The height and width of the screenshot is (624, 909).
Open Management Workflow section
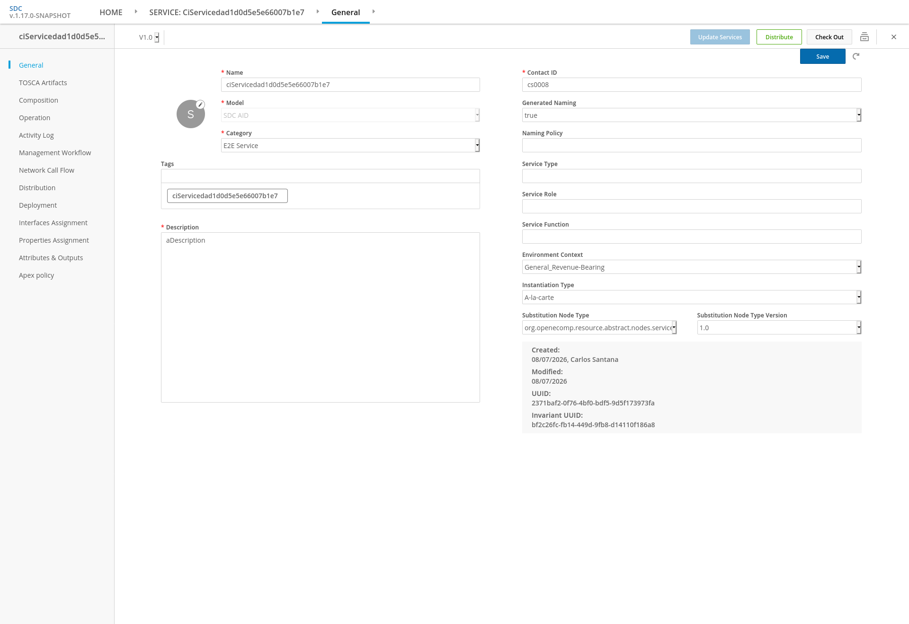click(55, 153)
